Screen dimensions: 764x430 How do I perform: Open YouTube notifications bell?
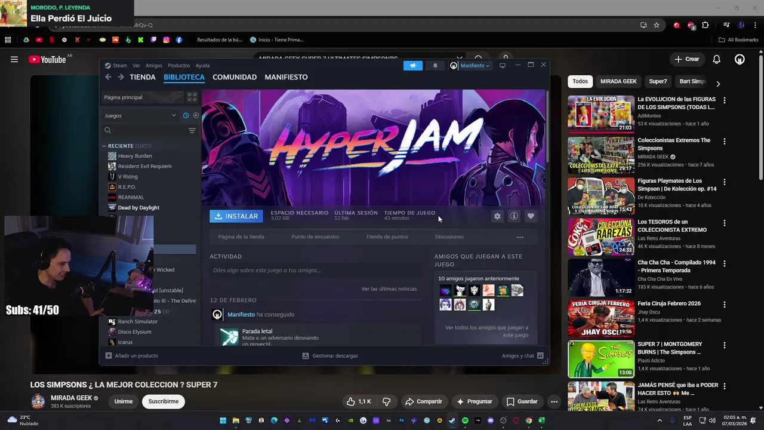tap(717, 59)
